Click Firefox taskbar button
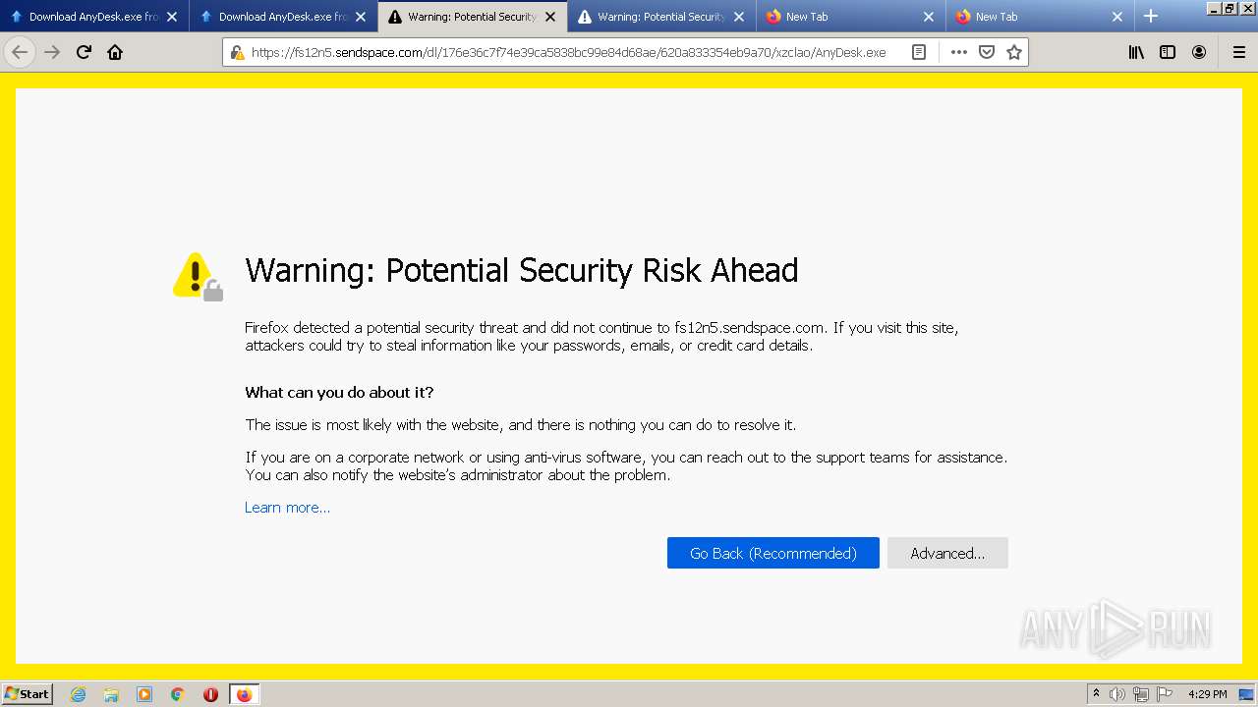The image size is (1258, 707). pos(244,694)
